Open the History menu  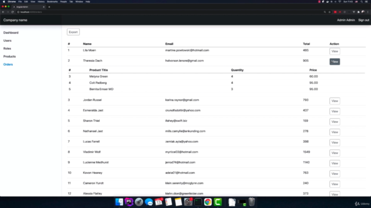coord(41,2)
